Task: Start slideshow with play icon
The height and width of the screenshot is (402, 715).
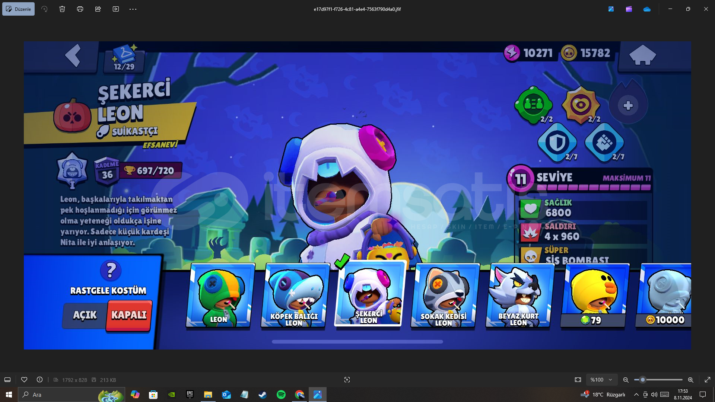Action: click(116, 9)
